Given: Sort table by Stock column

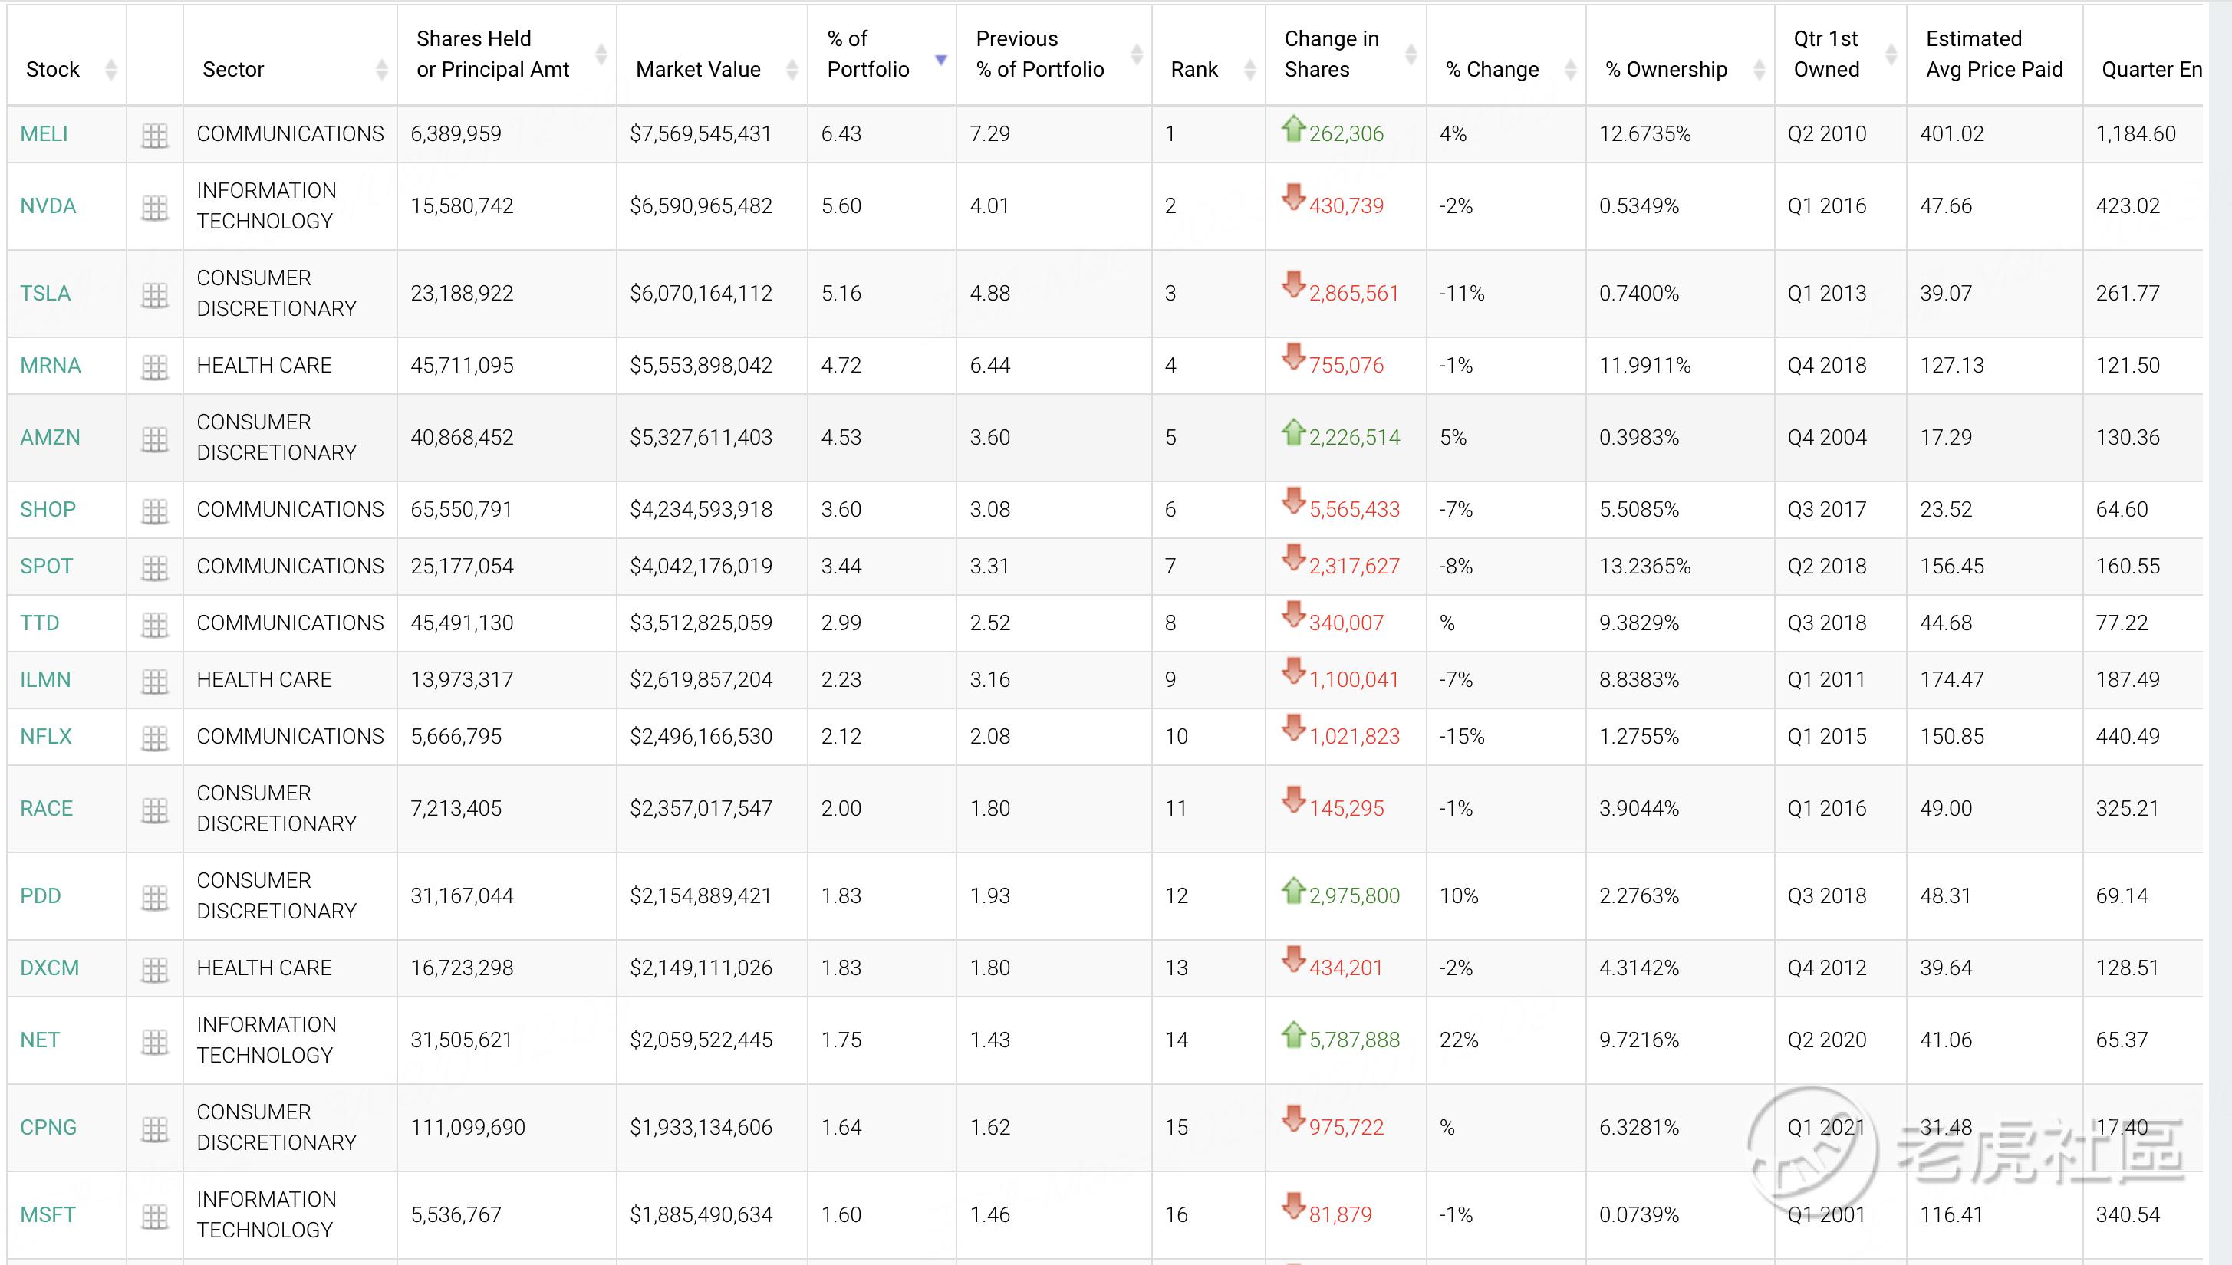Looking at the screenshot, I should [53, 70].
